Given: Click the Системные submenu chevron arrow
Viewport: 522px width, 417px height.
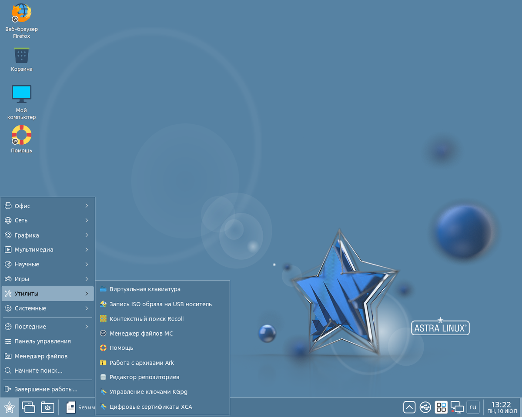Looking at the screenshot, I should pos(87,308).
